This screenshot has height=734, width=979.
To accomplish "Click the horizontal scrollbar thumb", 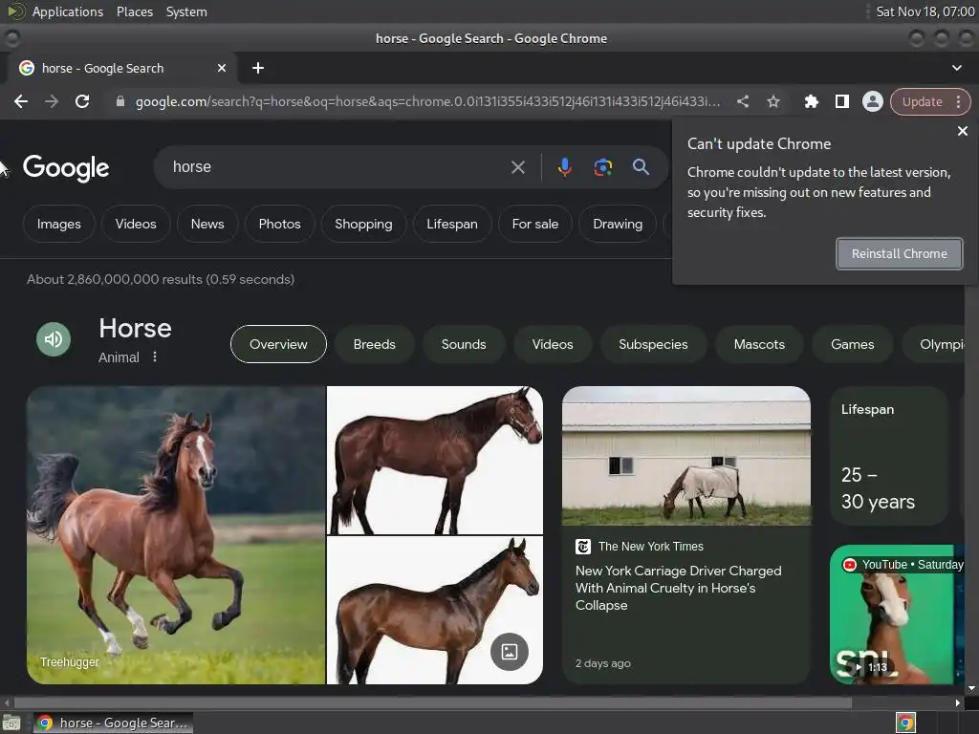I will point(433,702).
